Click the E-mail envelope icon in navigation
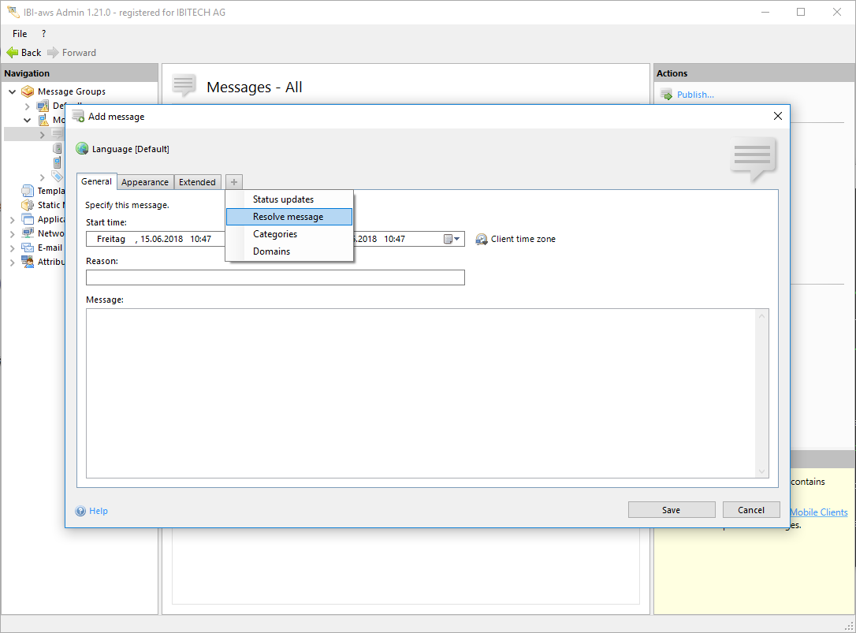This screenshot has height=633, width=856. [x=28, y=248]
